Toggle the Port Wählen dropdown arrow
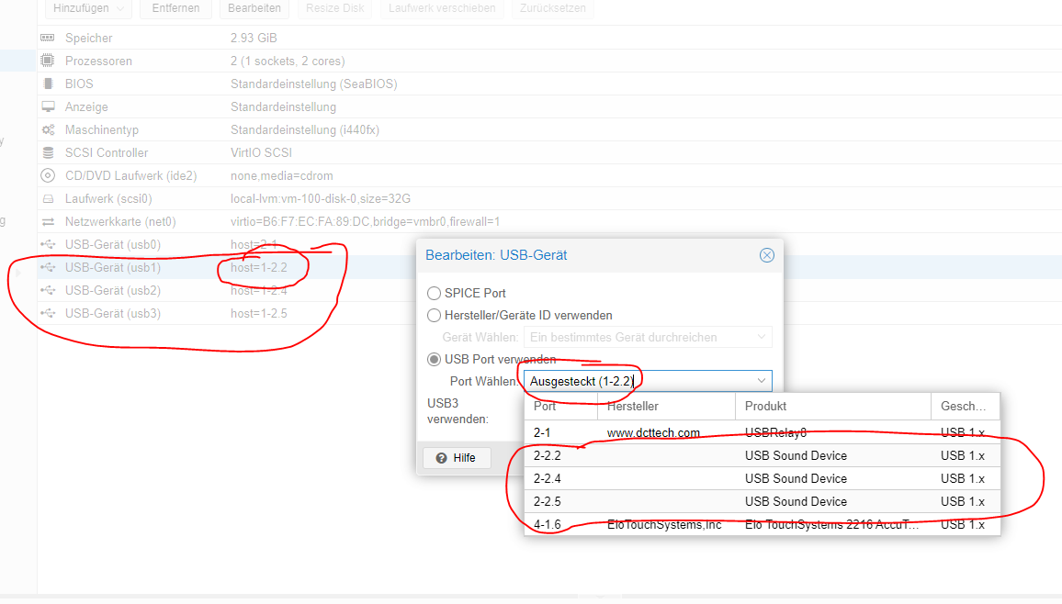Viewport: 1062px width, 604px height. coord(762,381)
